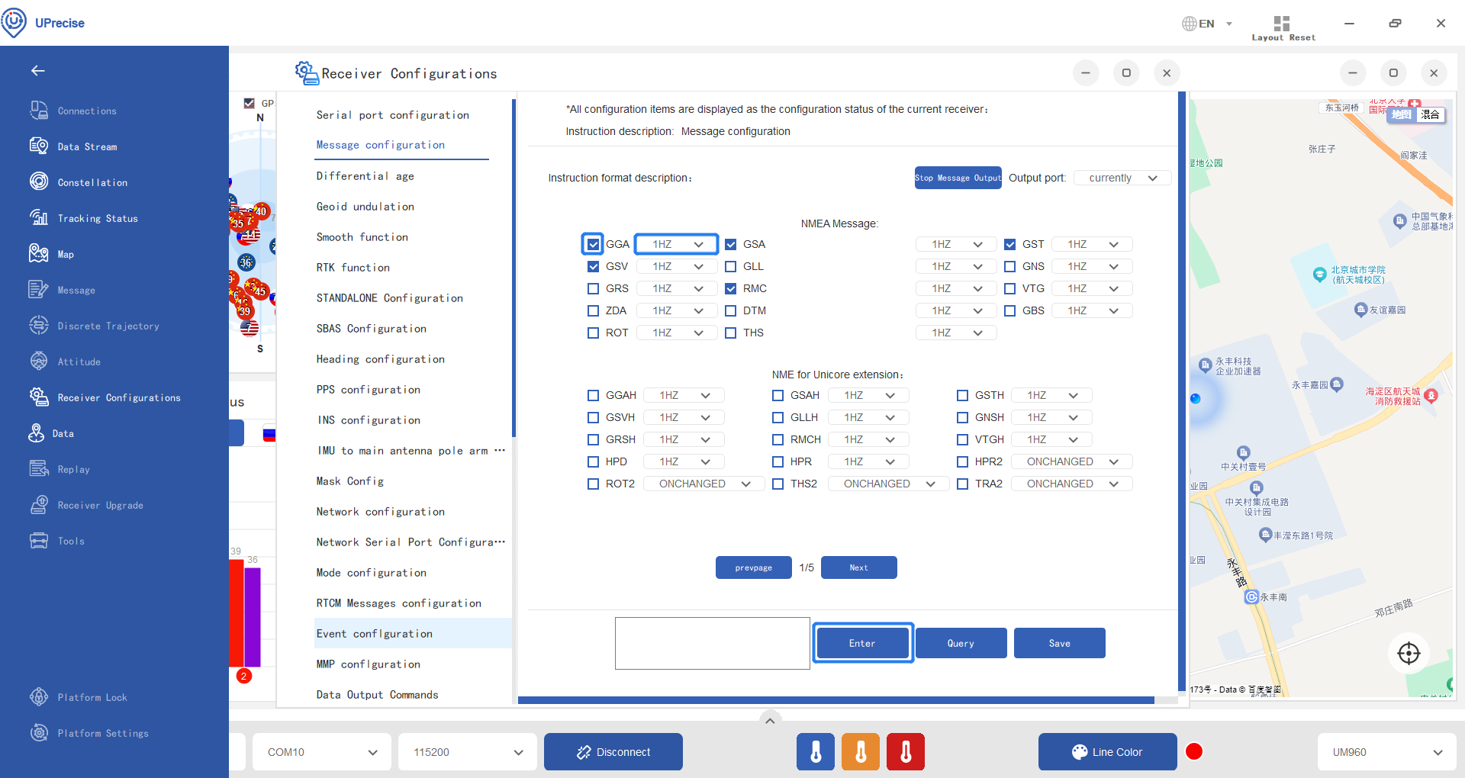Click the red thermometer icon
The image size is (1465, 778).
[x=906, y=752]
